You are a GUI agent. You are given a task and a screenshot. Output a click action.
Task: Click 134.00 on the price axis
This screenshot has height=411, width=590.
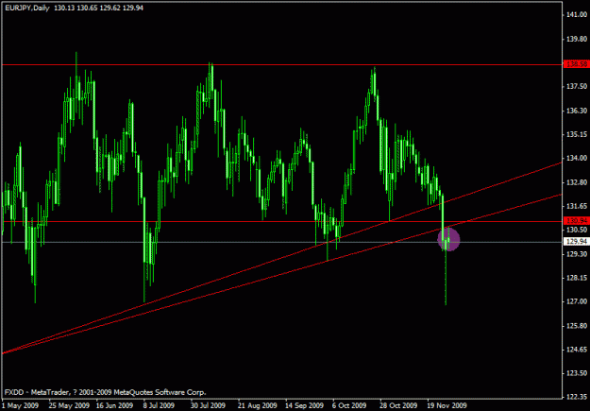click(577, 158)
